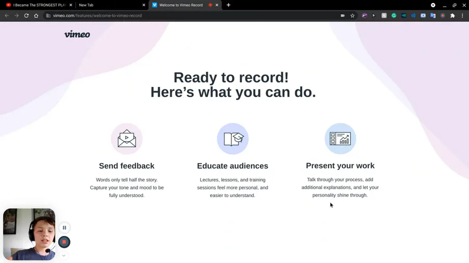View site information icon in address bar
The image size is (469, 263).
[x=48, y=16]
